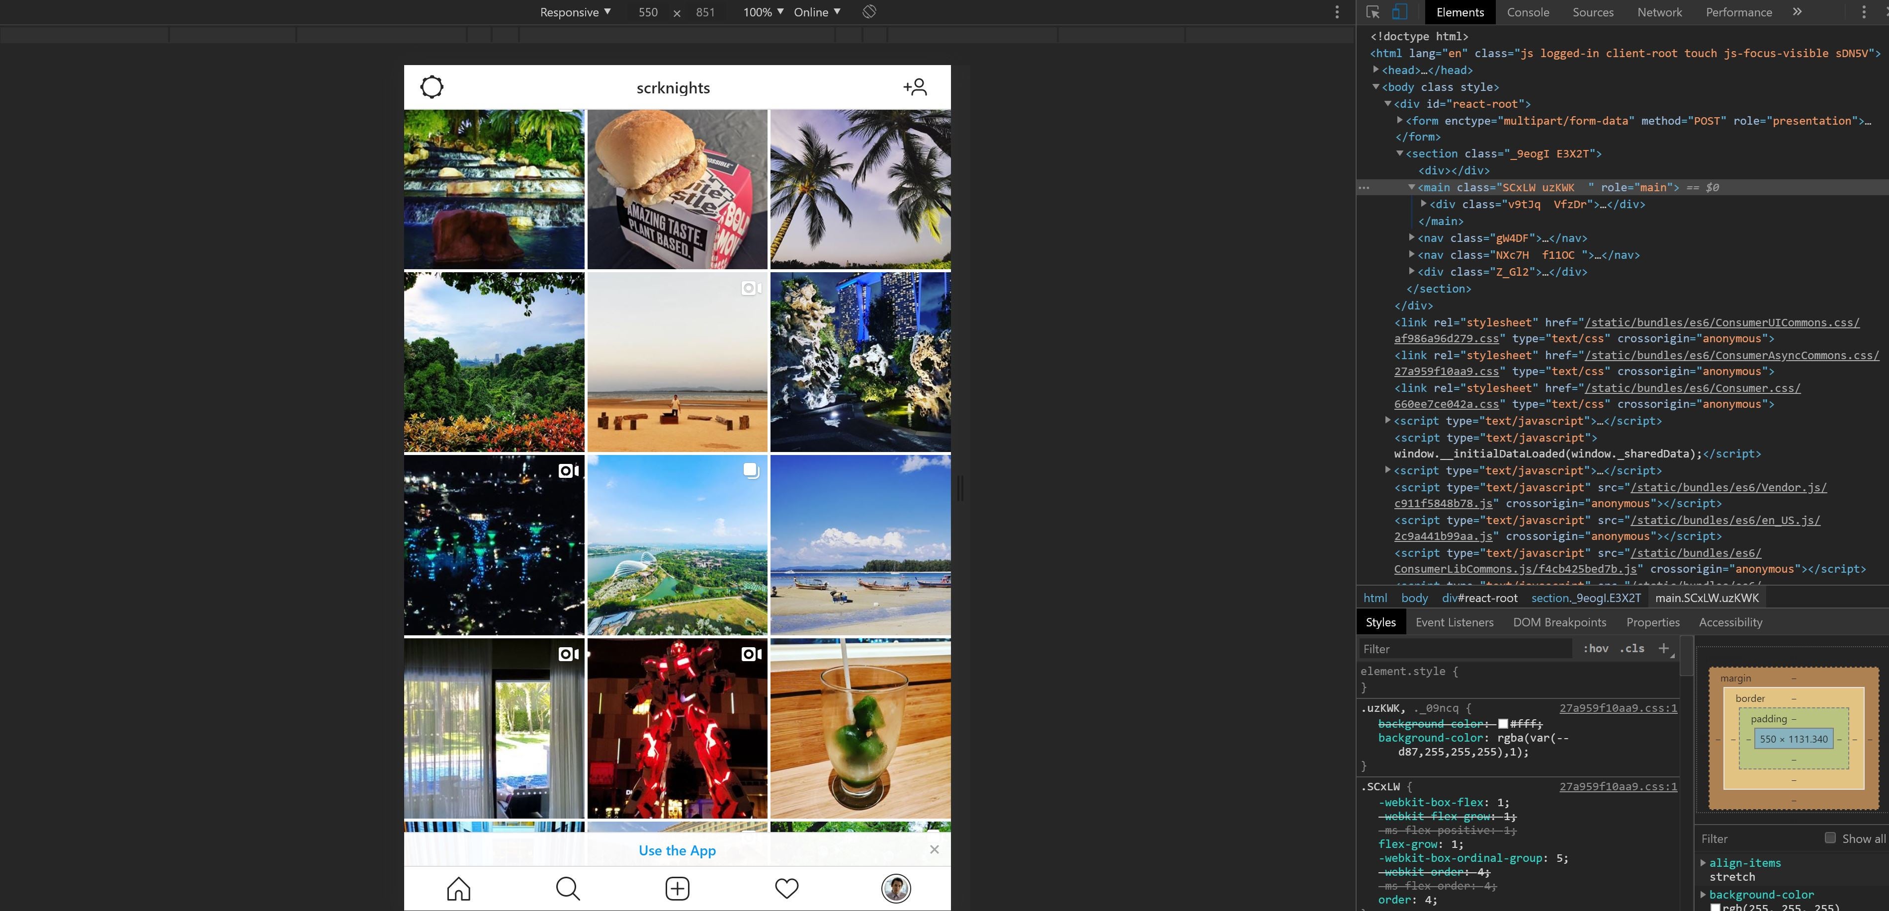This screenshot has width=1889, height=911.
Task: Collapse the main SCxLW uzKWK node
Action: 1411,187
